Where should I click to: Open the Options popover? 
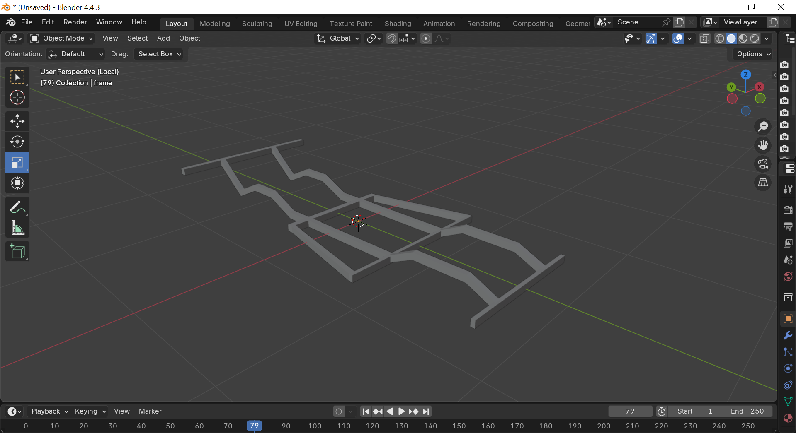coord(753,54)
